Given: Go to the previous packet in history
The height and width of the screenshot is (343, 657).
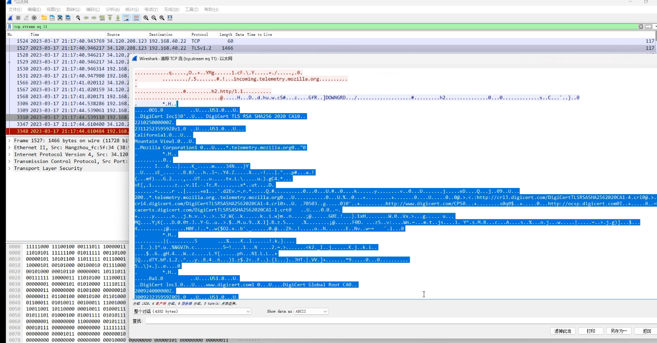Looking at the screenshot, I should click(x=86, y=18).
